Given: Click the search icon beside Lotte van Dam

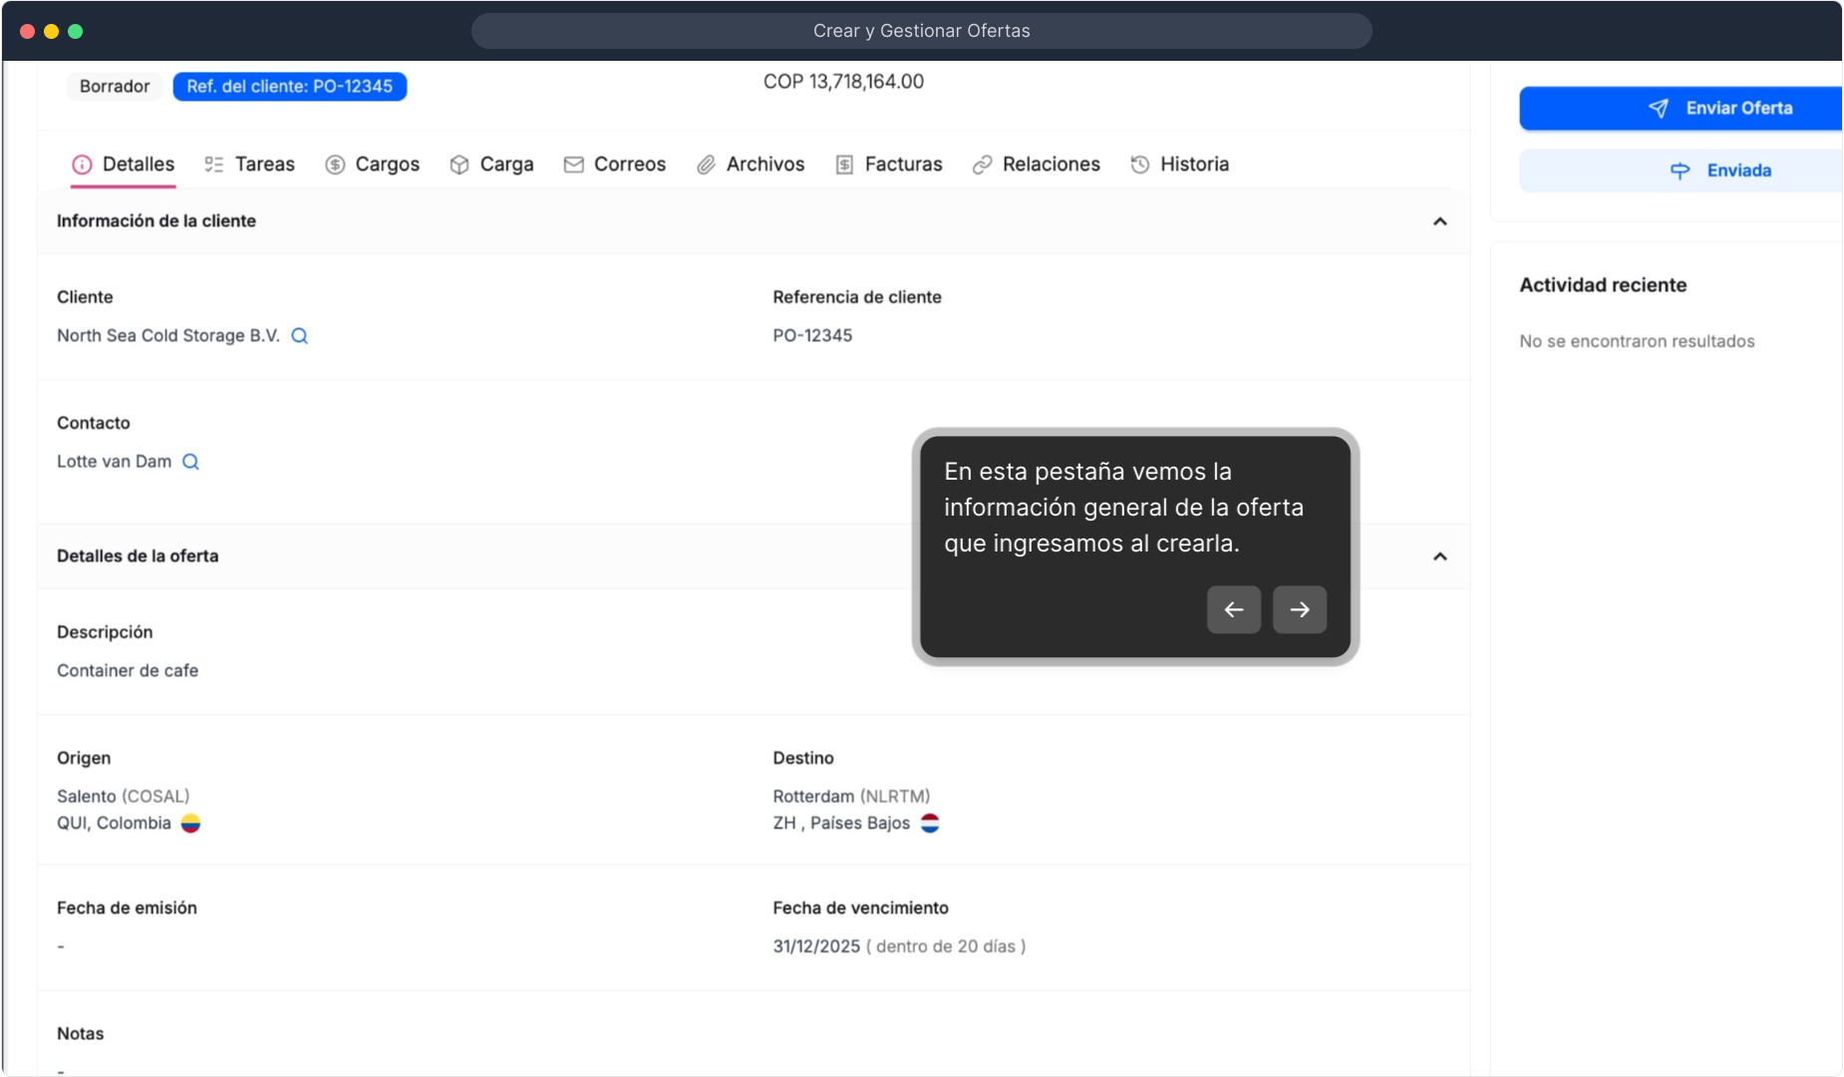Looking at the screenshot, I should tap(190, 462).
